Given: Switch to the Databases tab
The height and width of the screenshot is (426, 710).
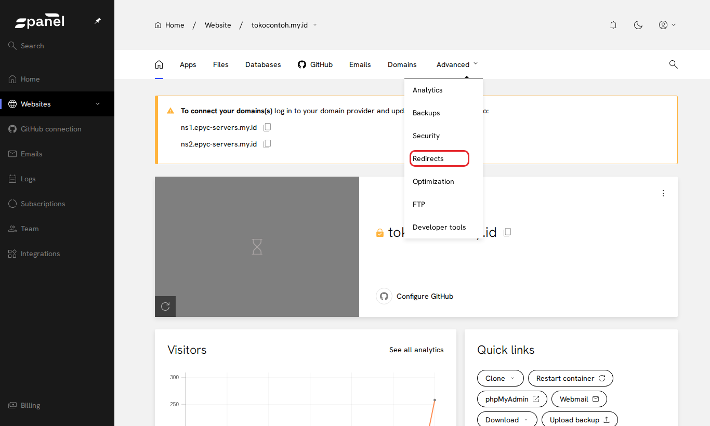Looking at the screenshot, I should (263, 64).
